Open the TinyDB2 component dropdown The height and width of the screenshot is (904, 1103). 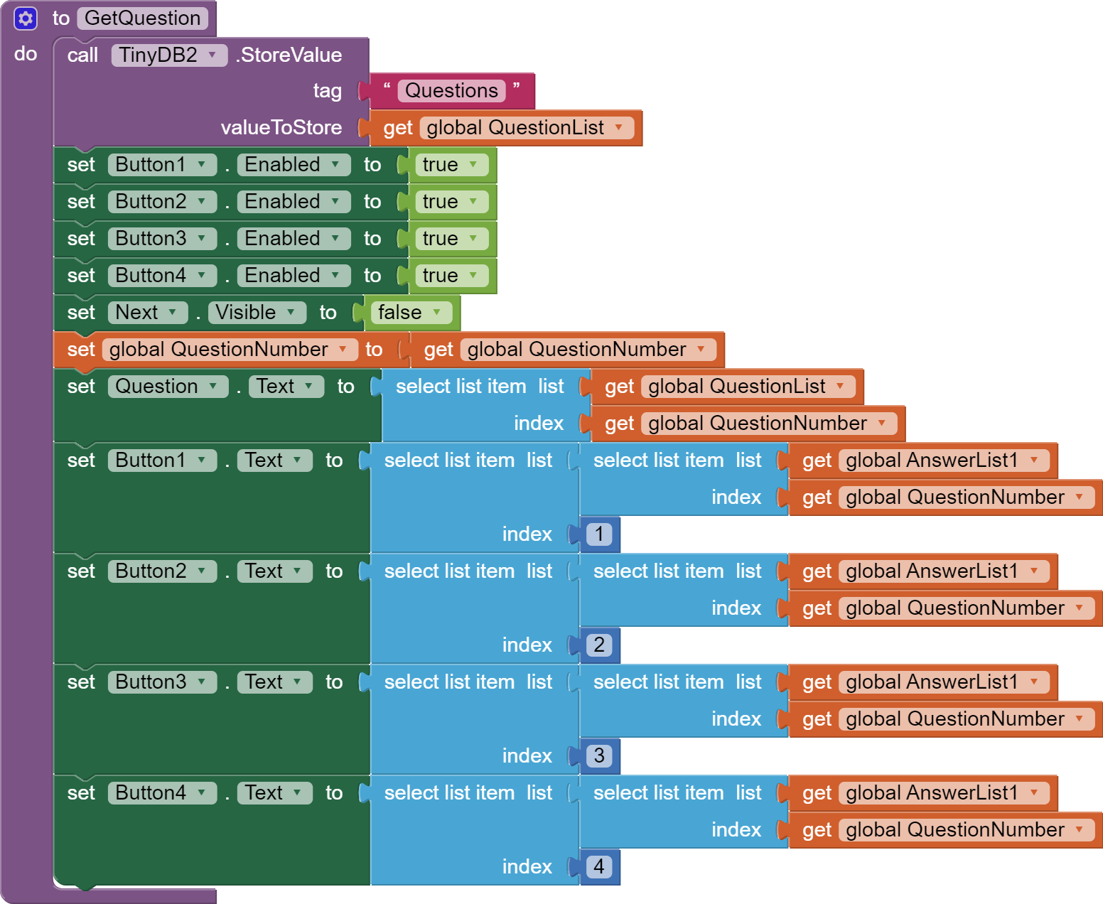212,55
